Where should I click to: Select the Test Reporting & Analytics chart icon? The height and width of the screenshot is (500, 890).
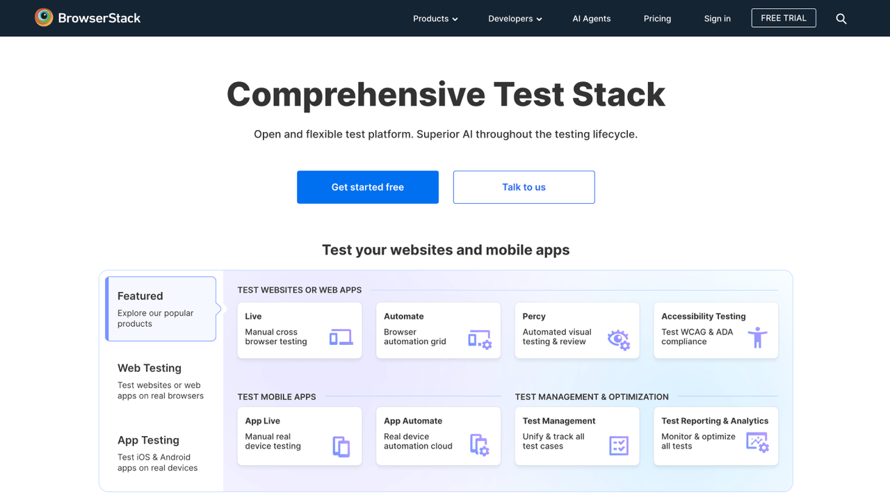pos(759,443)
